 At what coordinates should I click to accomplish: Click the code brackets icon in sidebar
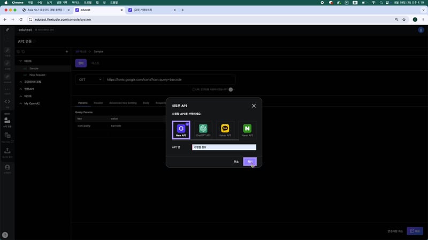(7, 101)
